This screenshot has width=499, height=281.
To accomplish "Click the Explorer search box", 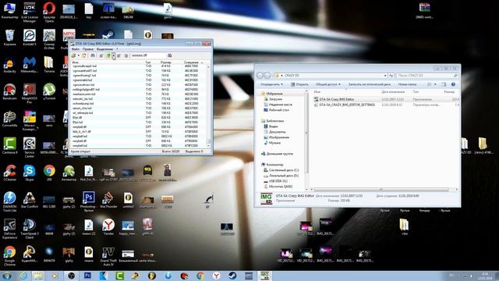I will tap(427, 76).
